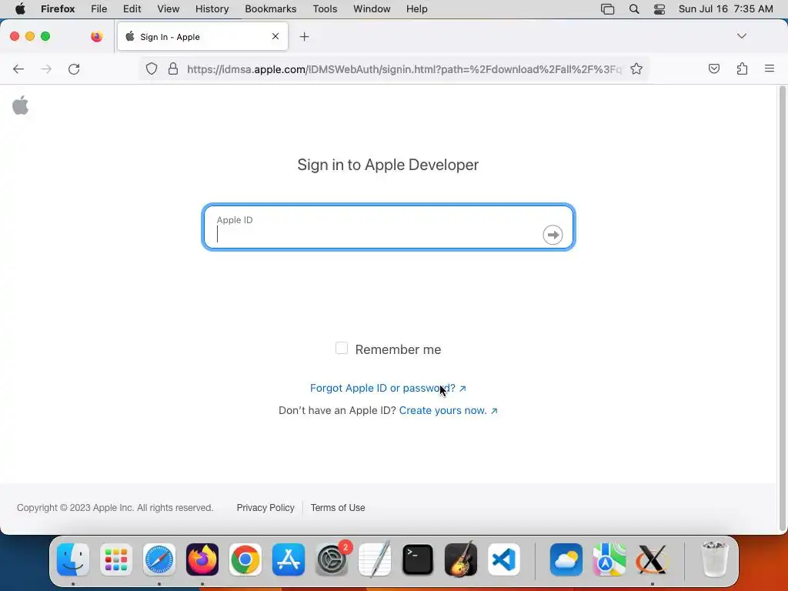The width and height of the screenshot is (788, 591).
Task: Check the Remember me checkbox
Action: [x=341, y=349]
